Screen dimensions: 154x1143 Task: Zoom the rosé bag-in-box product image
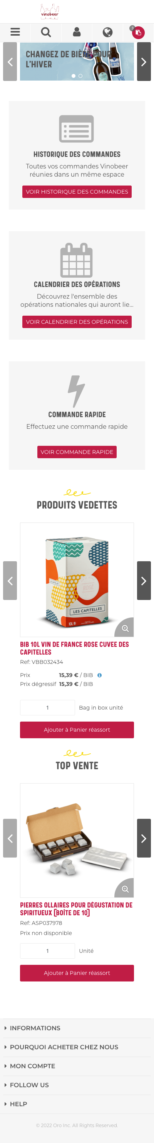click(125, 628)
